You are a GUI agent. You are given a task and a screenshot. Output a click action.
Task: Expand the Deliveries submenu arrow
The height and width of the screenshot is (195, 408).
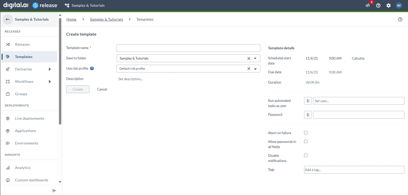coord(50,69)
